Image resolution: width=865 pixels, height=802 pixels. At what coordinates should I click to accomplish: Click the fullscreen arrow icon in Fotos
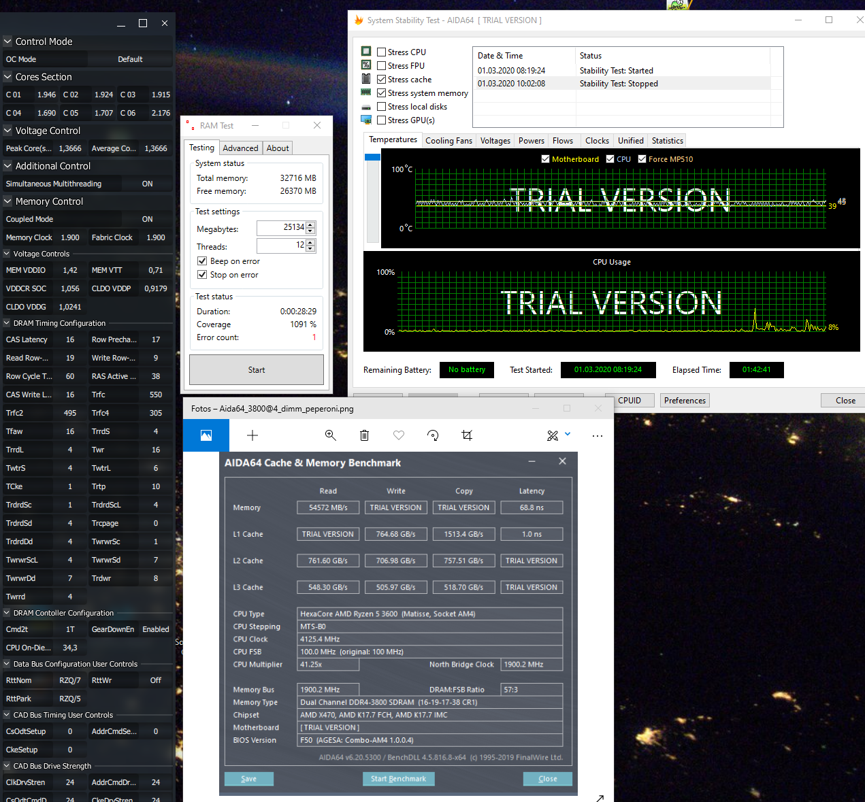tap(600, 798)
